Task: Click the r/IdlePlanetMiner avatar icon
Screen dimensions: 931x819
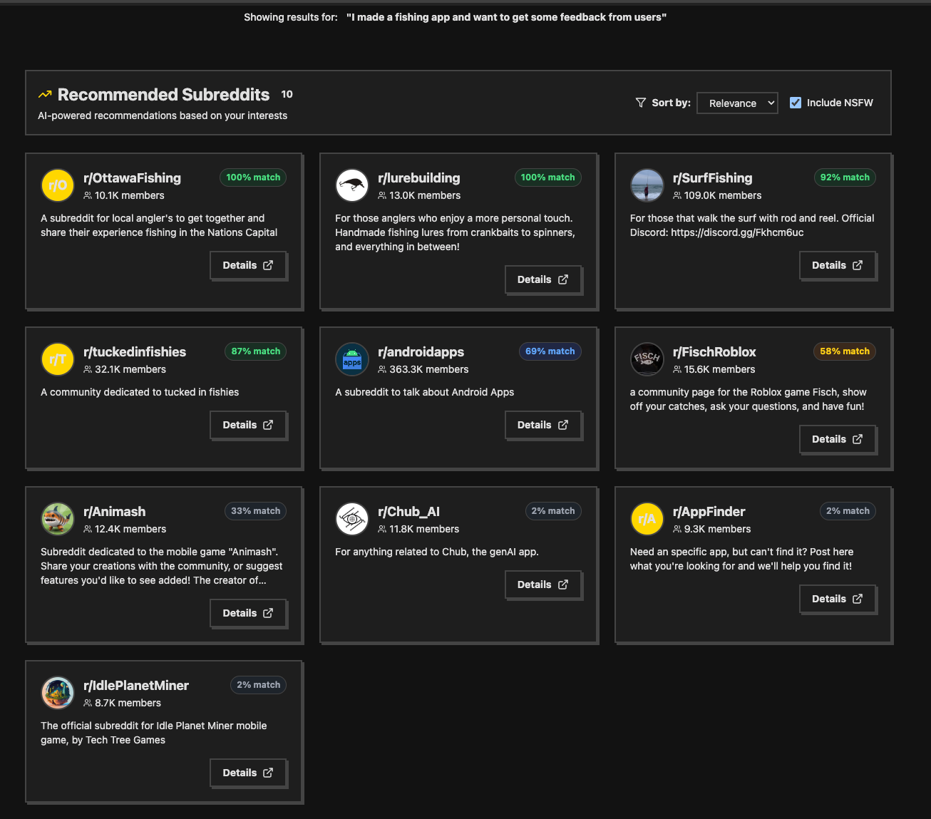Action: pyautogui.click(x=58, y=693)
